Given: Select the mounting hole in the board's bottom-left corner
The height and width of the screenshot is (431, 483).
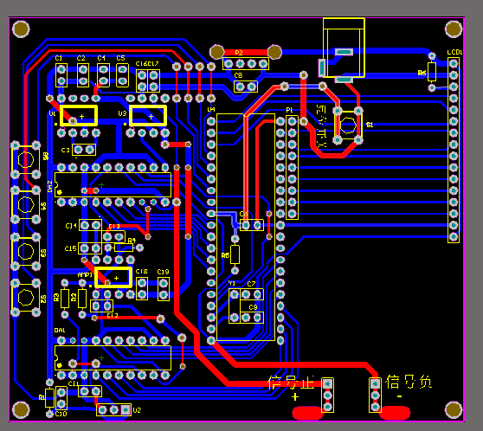Looking at the screenshot, I should [21, 410].
